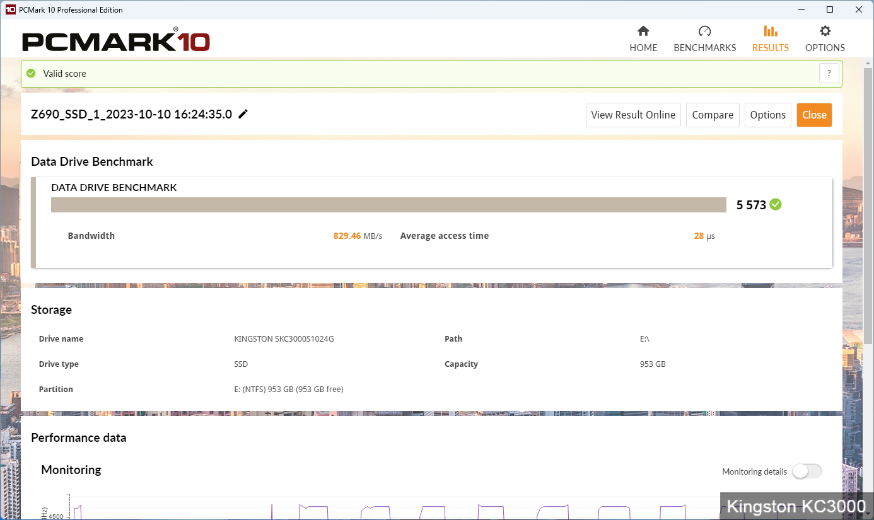The image size is (874, 520).
Task: Click the Drive name label
Action: [x=61, y=339]
